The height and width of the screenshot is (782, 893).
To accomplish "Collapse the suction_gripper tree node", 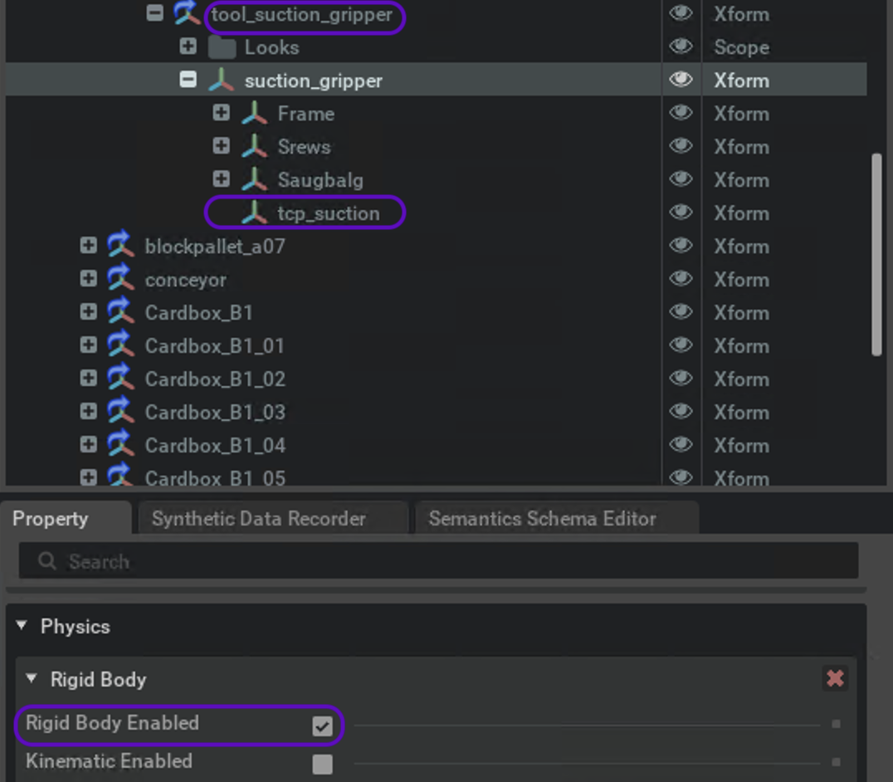I will [188, 81].
